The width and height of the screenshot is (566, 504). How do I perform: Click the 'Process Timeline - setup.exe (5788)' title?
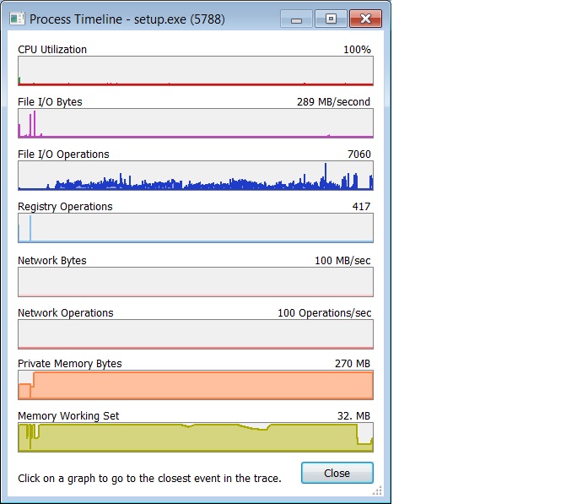click(127, 19)
